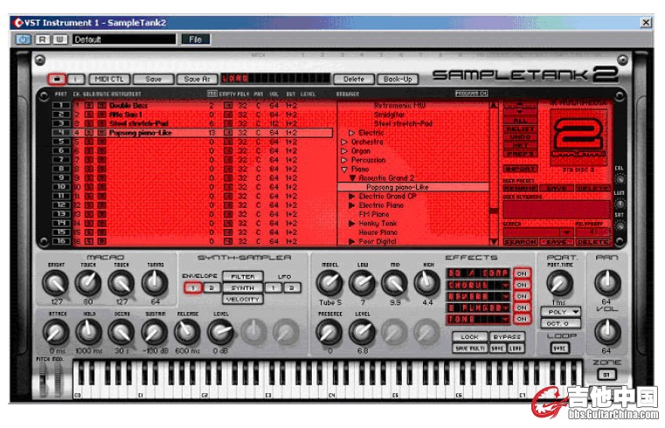This screenshot has height=428, width=665.
Task: Toggle the EQ / Comp effect ON button
Action: (522, 273)
